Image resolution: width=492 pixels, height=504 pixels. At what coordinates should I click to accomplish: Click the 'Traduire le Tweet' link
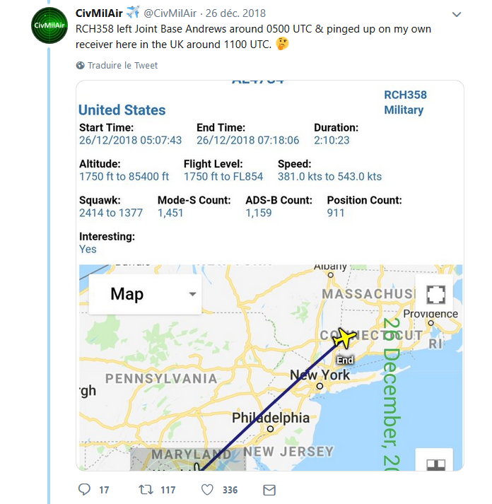click(122, 66)
